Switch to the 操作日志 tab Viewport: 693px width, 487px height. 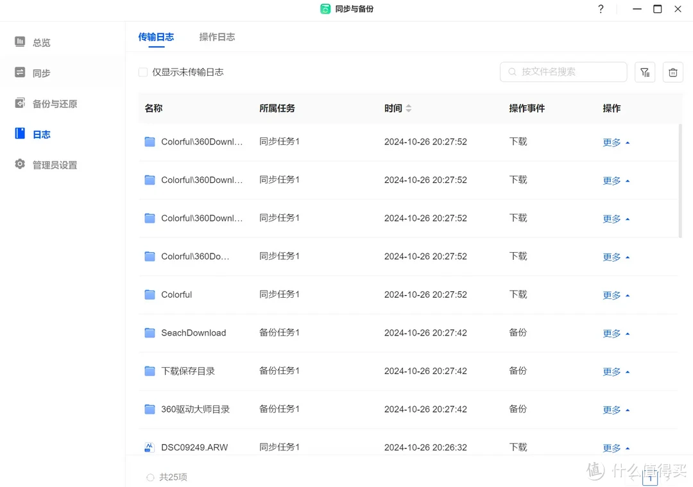click(x=216, y=37)
